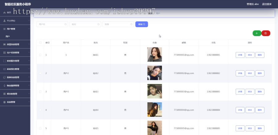The width and height of the screenshot is (278, 135).
Task: Click the clipboard icon beside 系统管理
Action: pos(5,102)
